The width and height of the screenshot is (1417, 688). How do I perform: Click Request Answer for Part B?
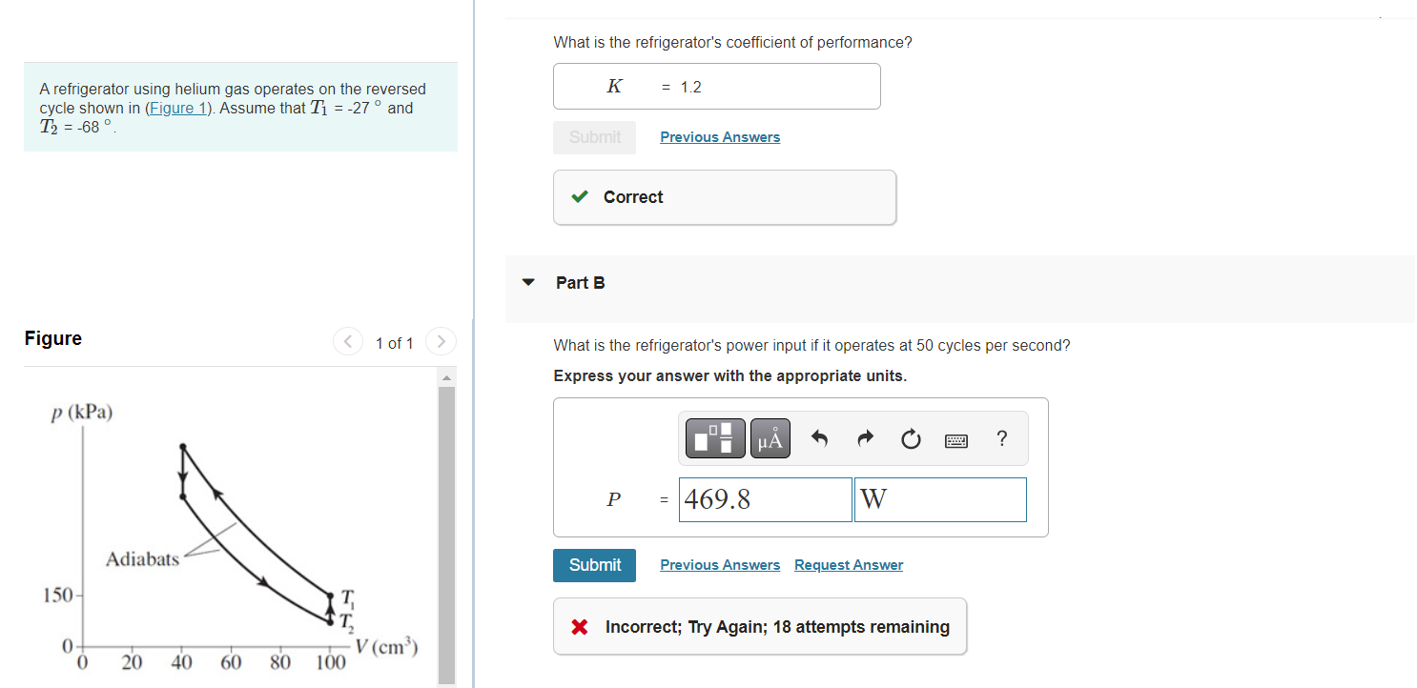(x=848, y=564)
